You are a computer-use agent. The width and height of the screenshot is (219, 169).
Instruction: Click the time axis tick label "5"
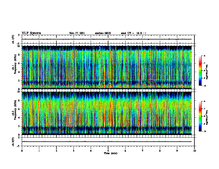click(x=108, y=151)
